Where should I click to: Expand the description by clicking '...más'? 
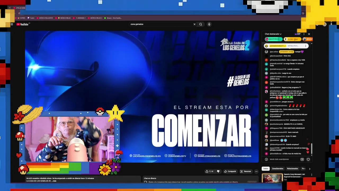coord(54,181)
